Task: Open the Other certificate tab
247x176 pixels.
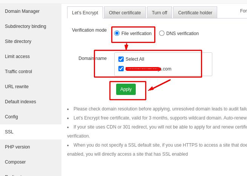Action: point(125,12)
